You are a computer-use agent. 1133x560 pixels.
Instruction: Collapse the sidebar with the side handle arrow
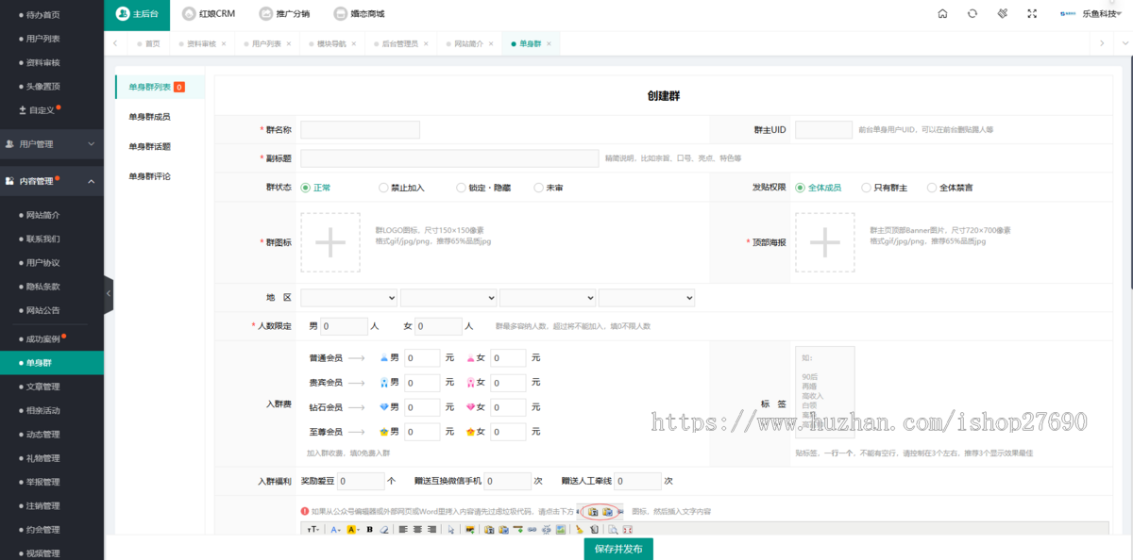pos(109,294)
